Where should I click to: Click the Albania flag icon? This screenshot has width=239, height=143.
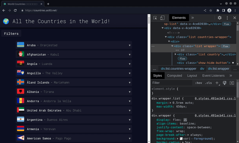tap(21, 91)
